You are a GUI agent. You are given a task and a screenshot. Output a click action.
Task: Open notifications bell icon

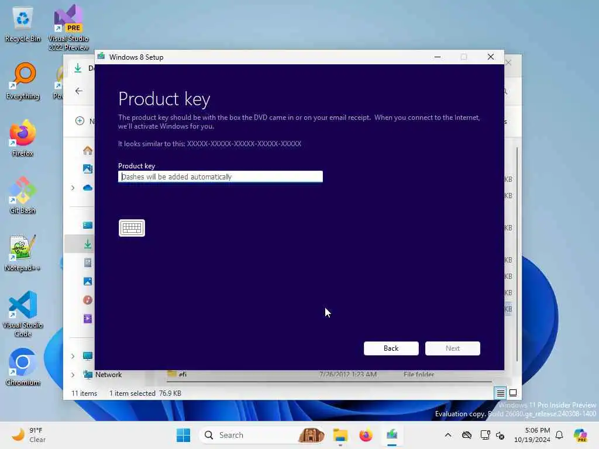click(x=559, y=435)
